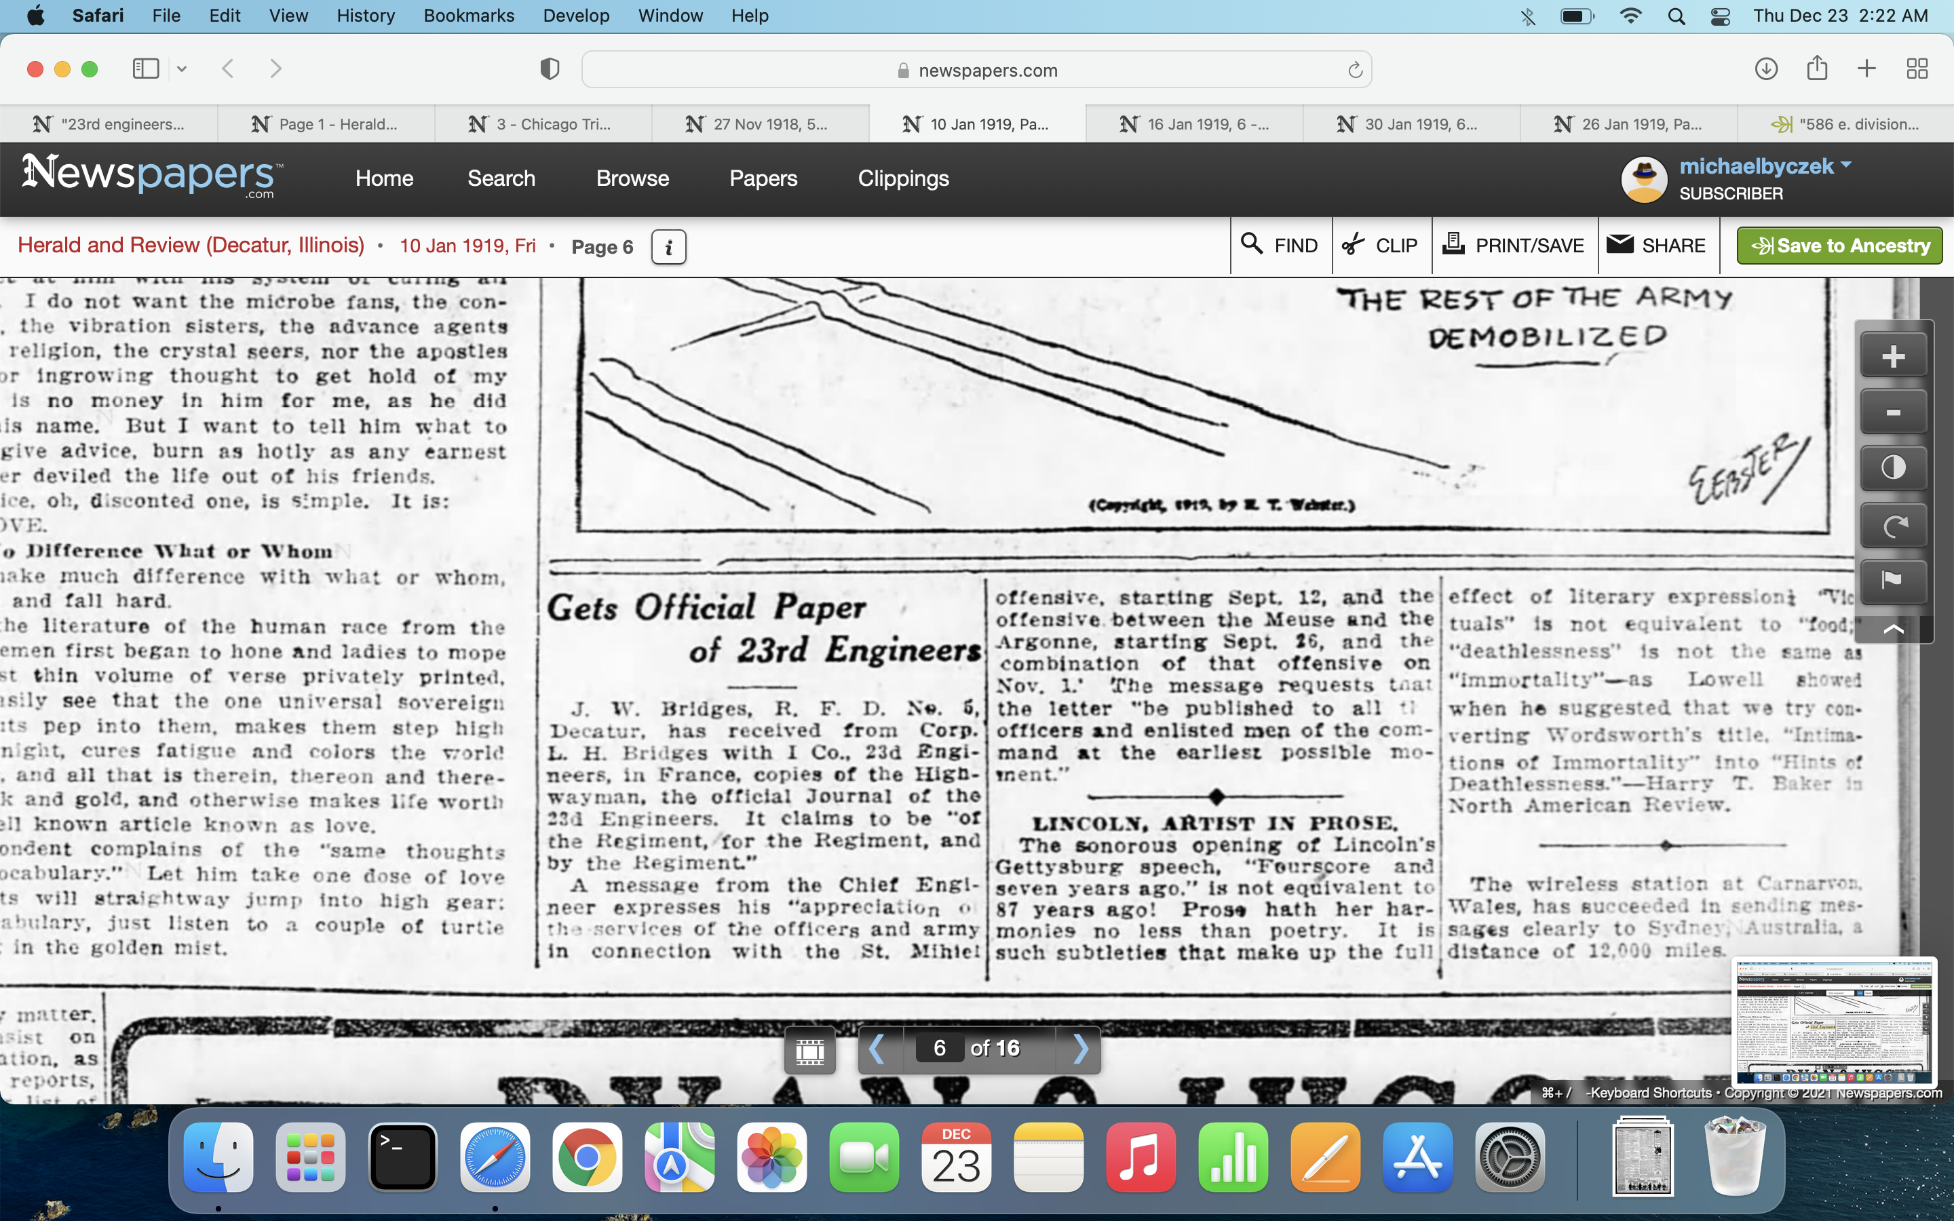Click the page overview thumbnail
The image size is (1954, 1221).
[x=1835, y=1022]
